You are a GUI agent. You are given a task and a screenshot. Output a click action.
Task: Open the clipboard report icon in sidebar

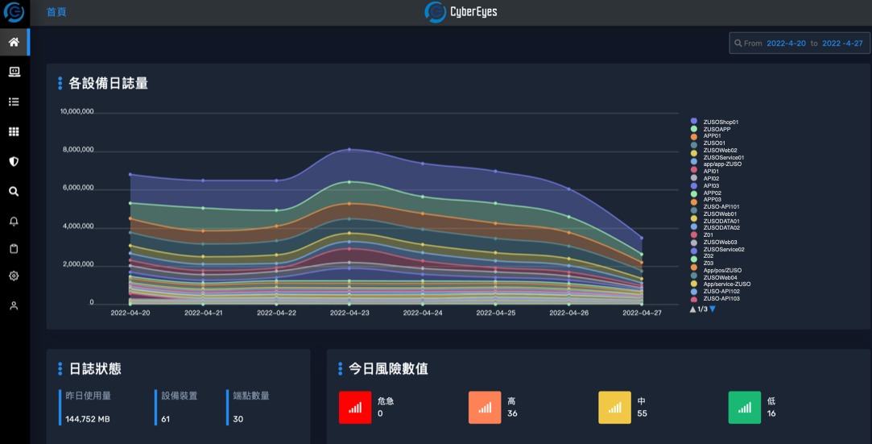(x=14, y=249)
